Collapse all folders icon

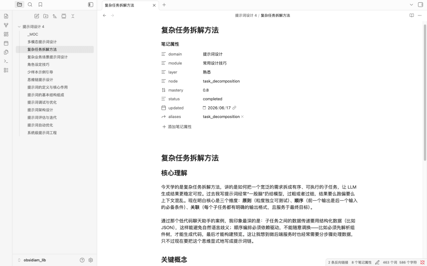[73, 16]
